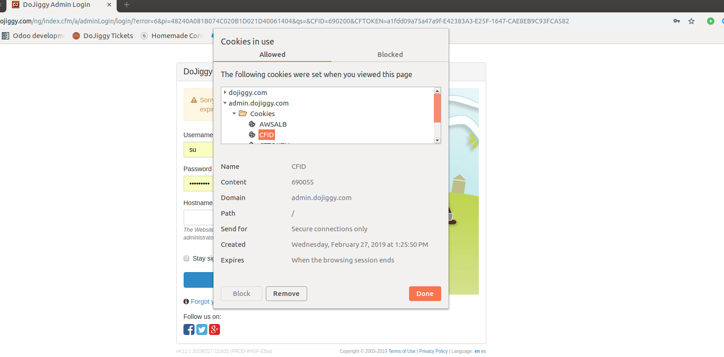Switch language to en
The height and width of the screenshot is (357, 724).
pyautogui.click(x=477, y=351)
